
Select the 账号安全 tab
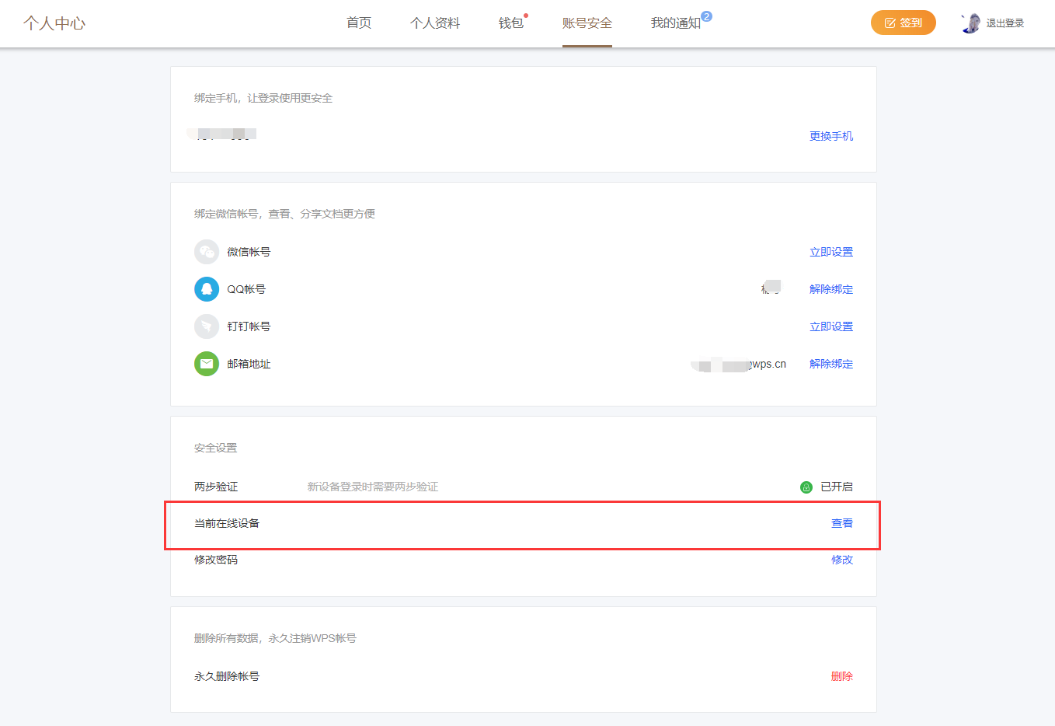pyautogui.click(x=587, y=23)
